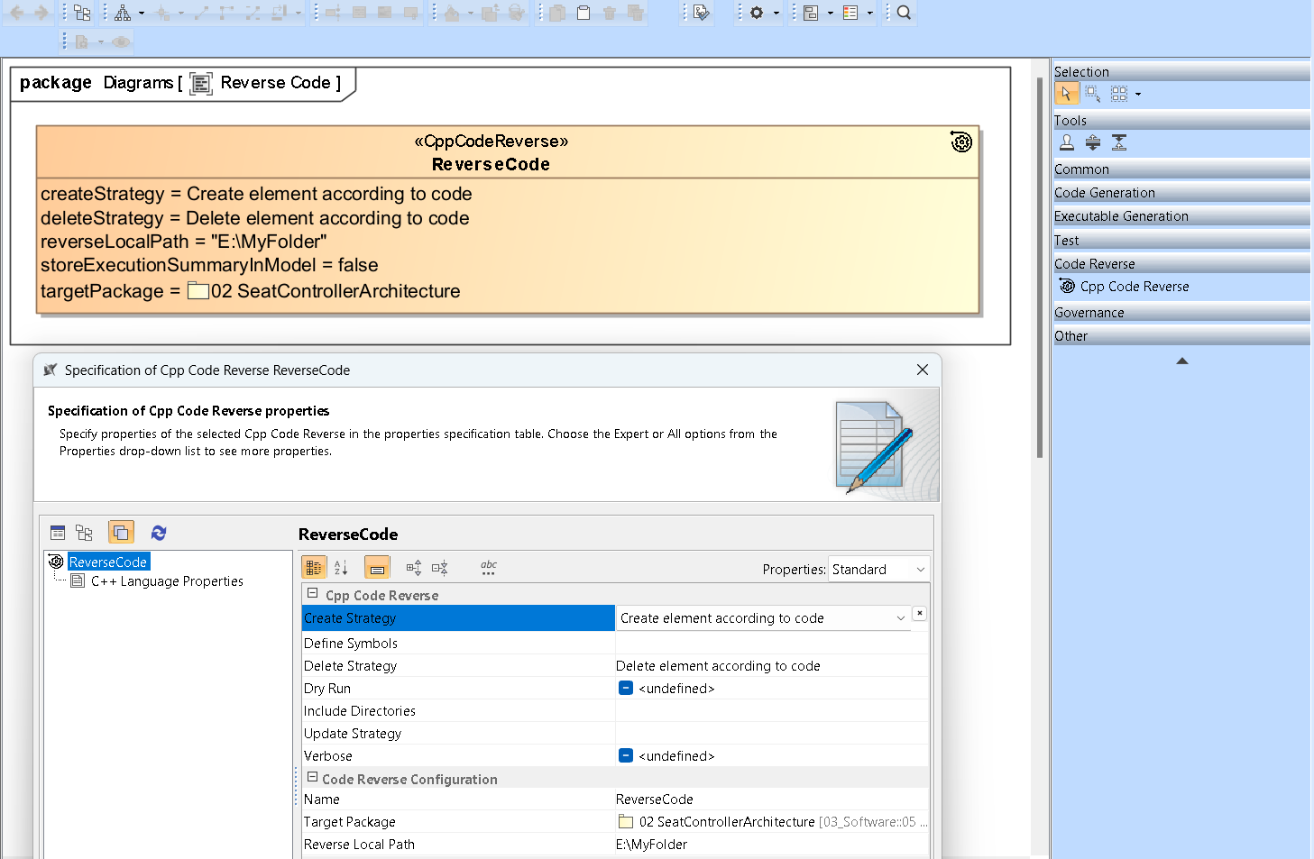Click the stamp tool under Tools
This screenshot has height=859, width=1314.
click(1067, 142)
